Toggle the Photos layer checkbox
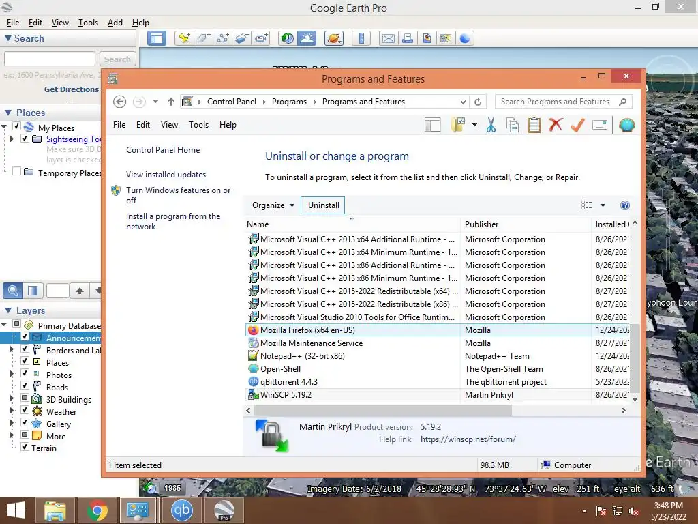 click(x=25, y=373)
